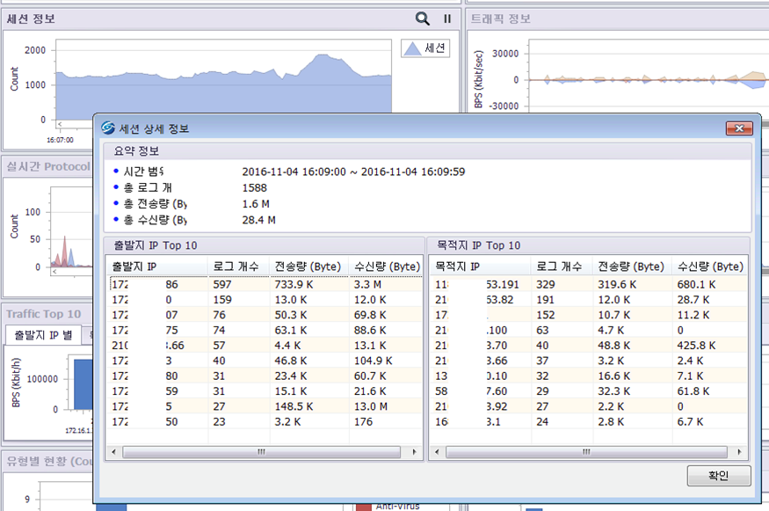Open search in the 세션 정보 panel
Viewport: 769px width, 511px height.
point(422,18)
